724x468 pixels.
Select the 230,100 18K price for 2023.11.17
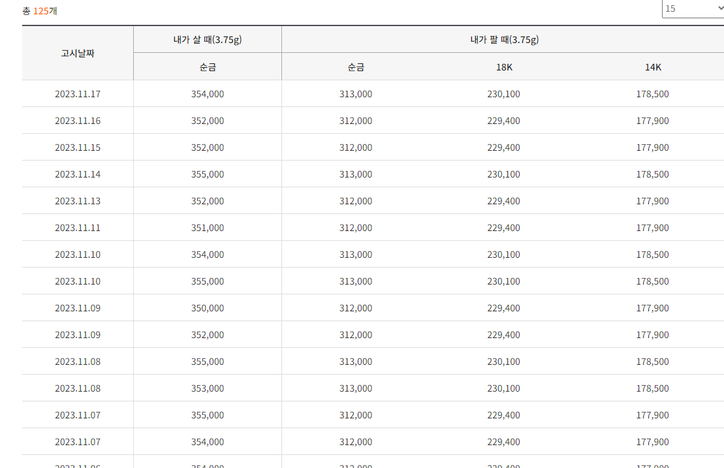point(503,93)
